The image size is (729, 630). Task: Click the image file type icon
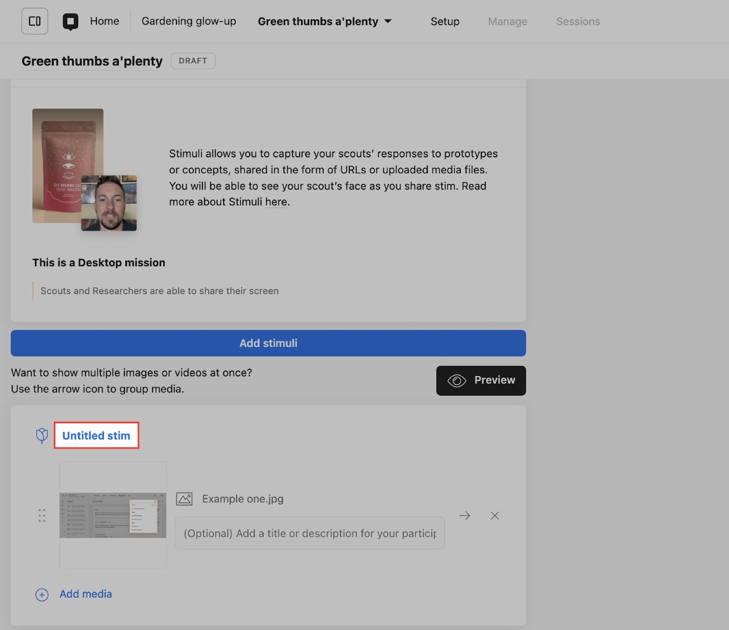pos(184,499)
